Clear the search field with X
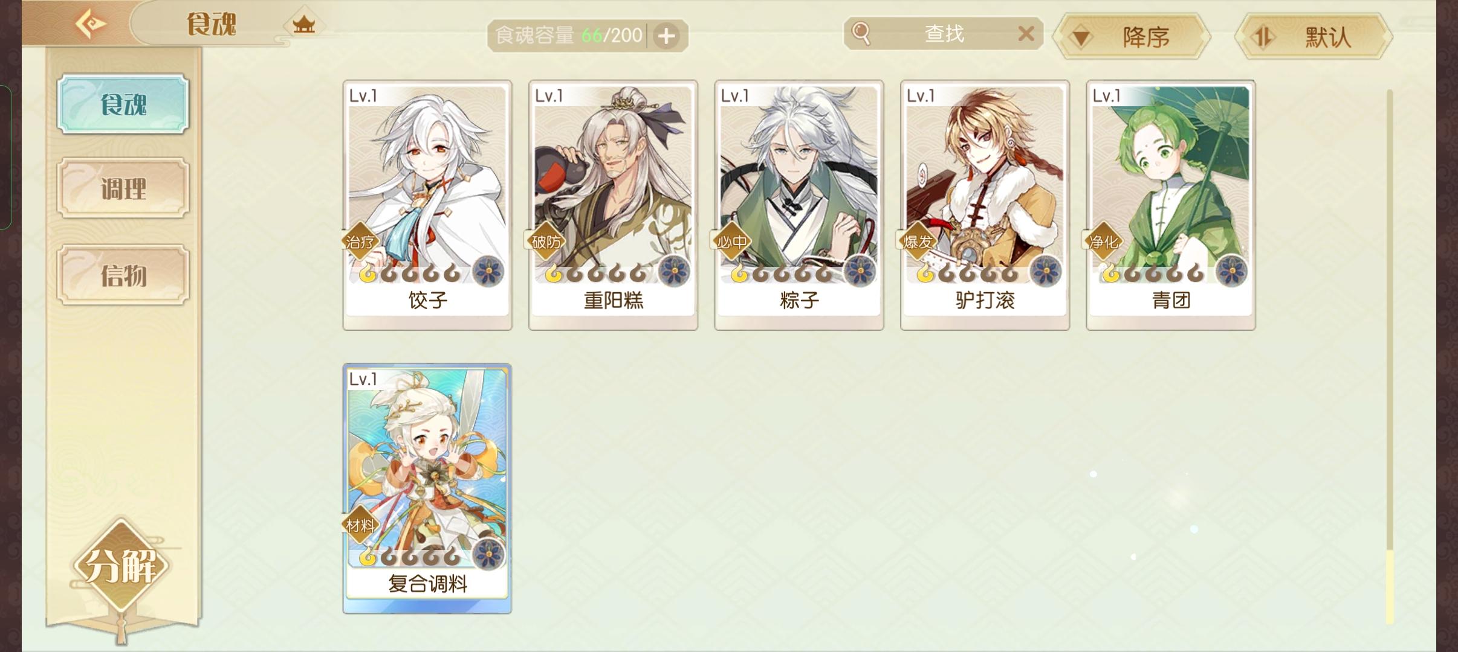1458x652 pixels. pyautogui.click(x=1026, y=34)
